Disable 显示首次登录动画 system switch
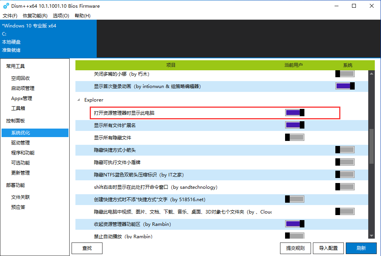381x256 pixels. click(x=345, y=86)
